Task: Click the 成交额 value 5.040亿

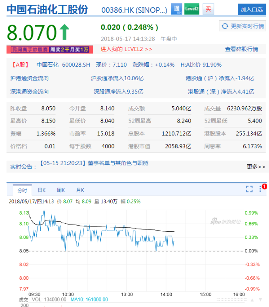Action: (181, 108)
